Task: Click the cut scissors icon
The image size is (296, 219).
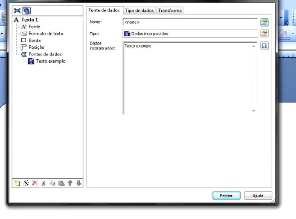Action: click(x=44, y=183)
